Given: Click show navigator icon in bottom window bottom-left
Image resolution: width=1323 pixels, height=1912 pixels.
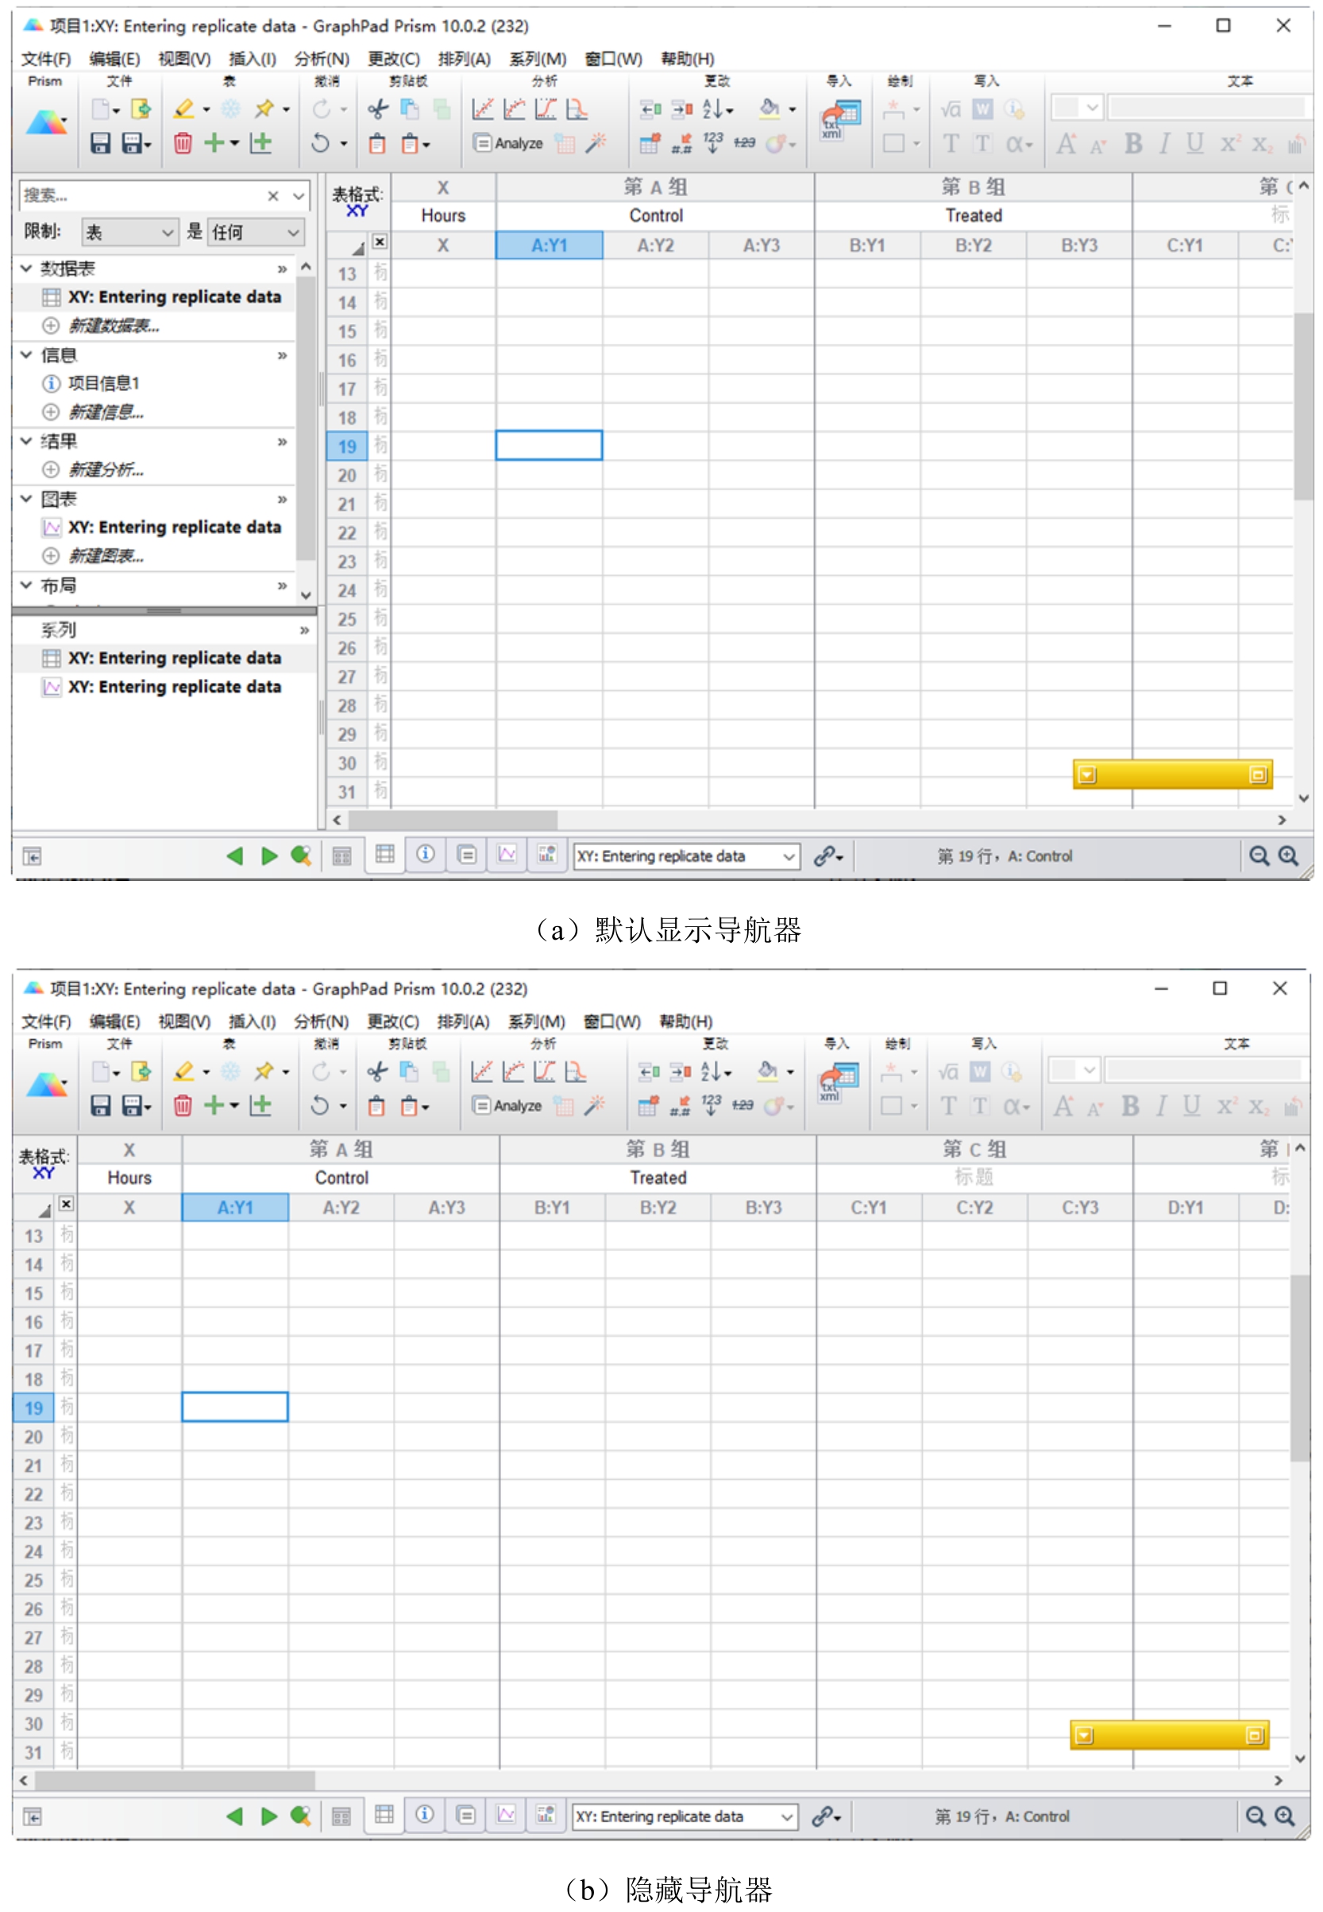Looking at the screenshot, I should (x=32, y=1817).
